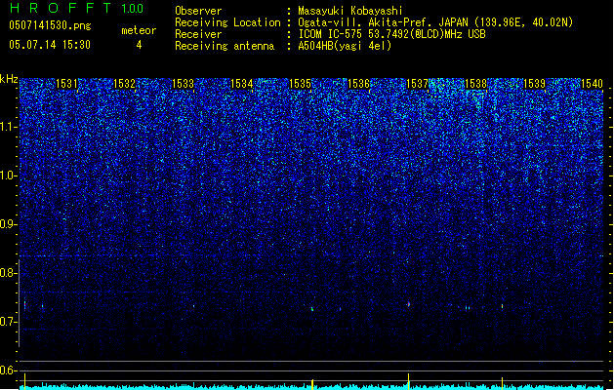
Task: Click the 0.6 kHz axis label
Action: click(9, 370)
